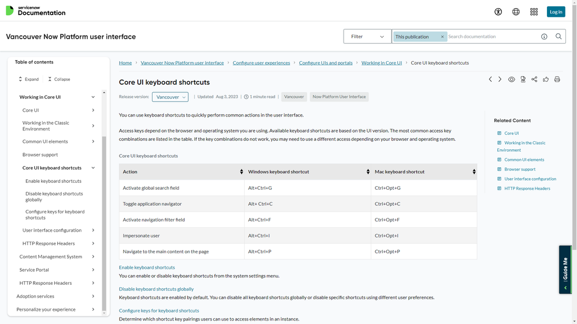577x324 pixels.
Task: Click the print page icon
Action: (x=557, y=80)
